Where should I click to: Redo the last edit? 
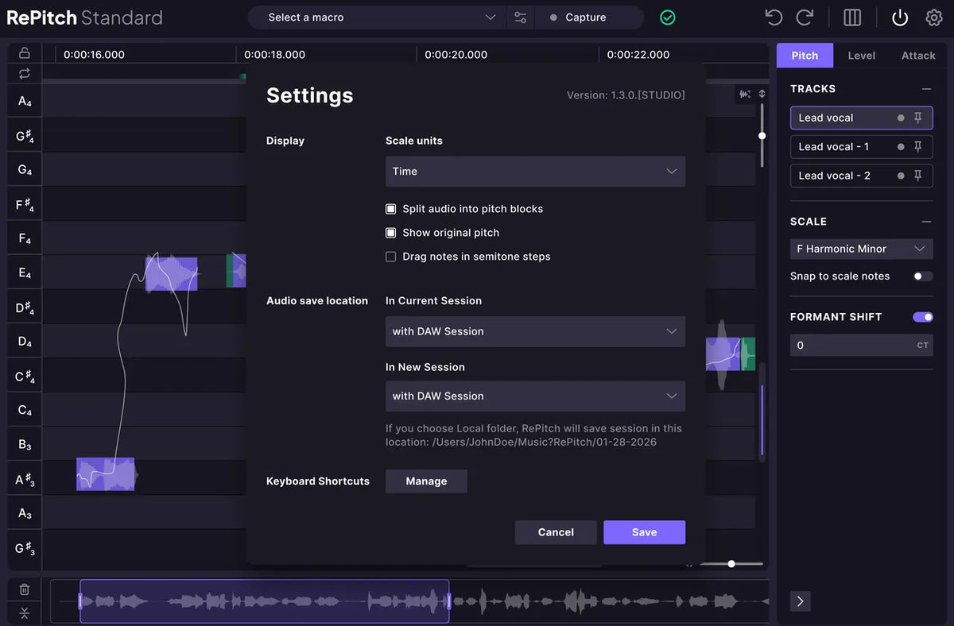[805, 17]
